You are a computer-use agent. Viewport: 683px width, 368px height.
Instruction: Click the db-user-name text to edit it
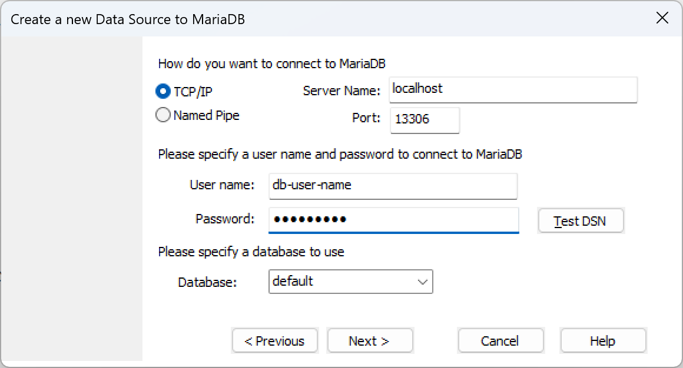click(393, 186)
